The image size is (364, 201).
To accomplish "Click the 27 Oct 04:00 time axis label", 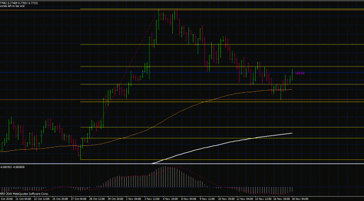I will click(x=78, y=199).
